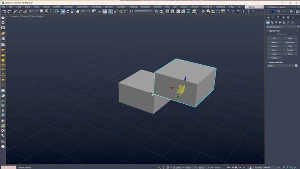Enable the AutoGrid checkbox
This screenshot has width=300, height=169.
tap(278, 34)
